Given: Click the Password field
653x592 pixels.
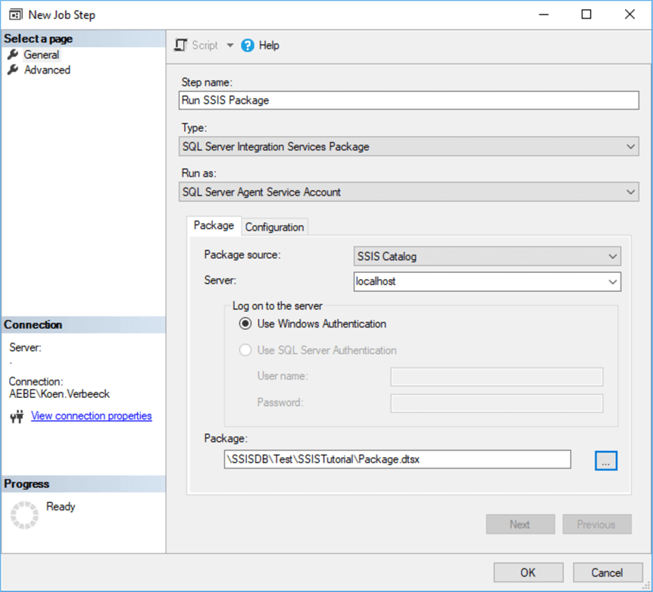Looking at the screenshot, I should click(x=496, y=403).
